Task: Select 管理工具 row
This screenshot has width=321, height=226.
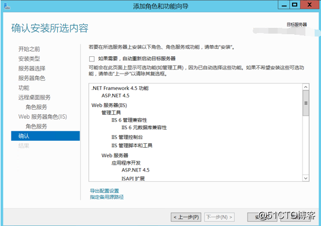Action: click(x=111, y=112)
